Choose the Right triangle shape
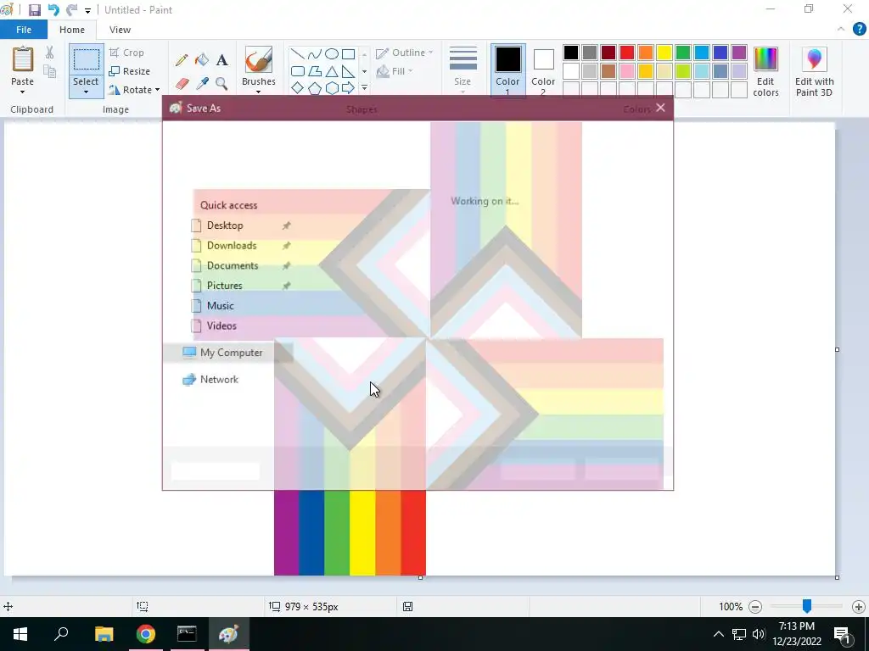The image size is (869, 651). [348, 71]
